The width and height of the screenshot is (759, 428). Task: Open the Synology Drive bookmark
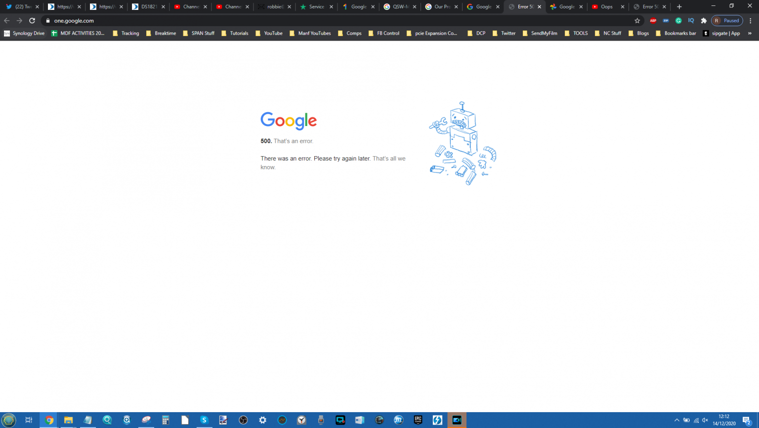click(24, 33)
